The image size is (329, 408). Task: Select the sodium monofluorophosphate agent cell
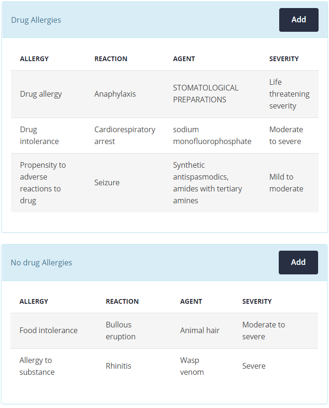(x=212, y=136)
